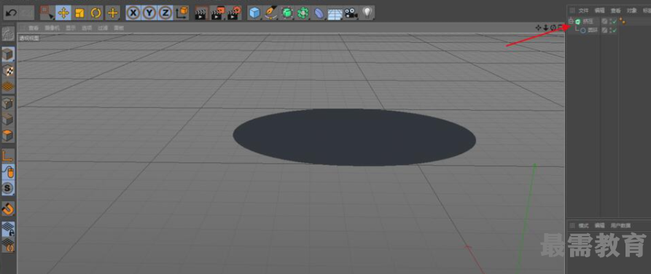651x274 pixels.
Task: Click the Undo arrow in the toolbar
Action: [x=11, y=13]
